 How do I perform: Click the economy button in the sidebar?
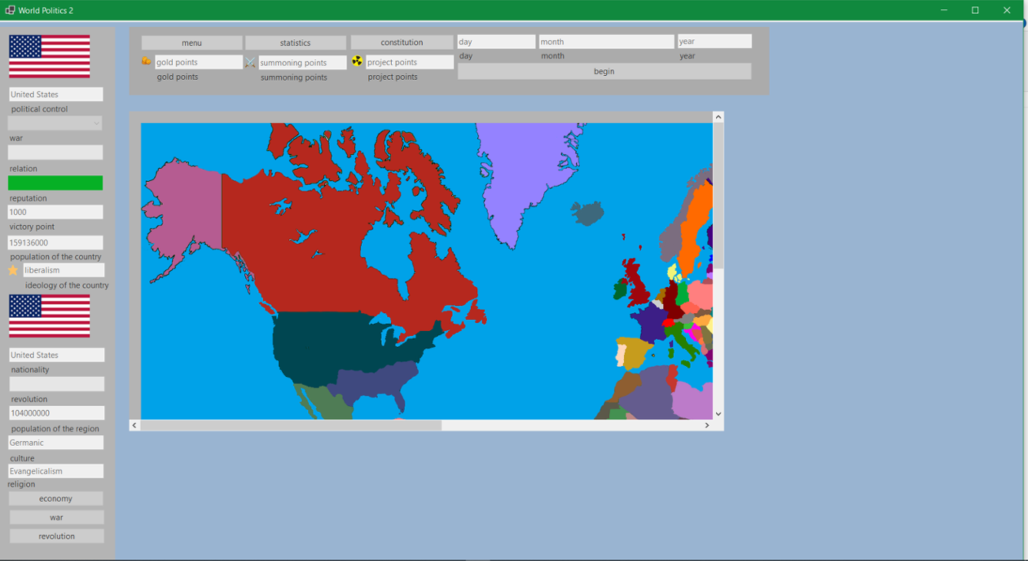tap(55, 498)
